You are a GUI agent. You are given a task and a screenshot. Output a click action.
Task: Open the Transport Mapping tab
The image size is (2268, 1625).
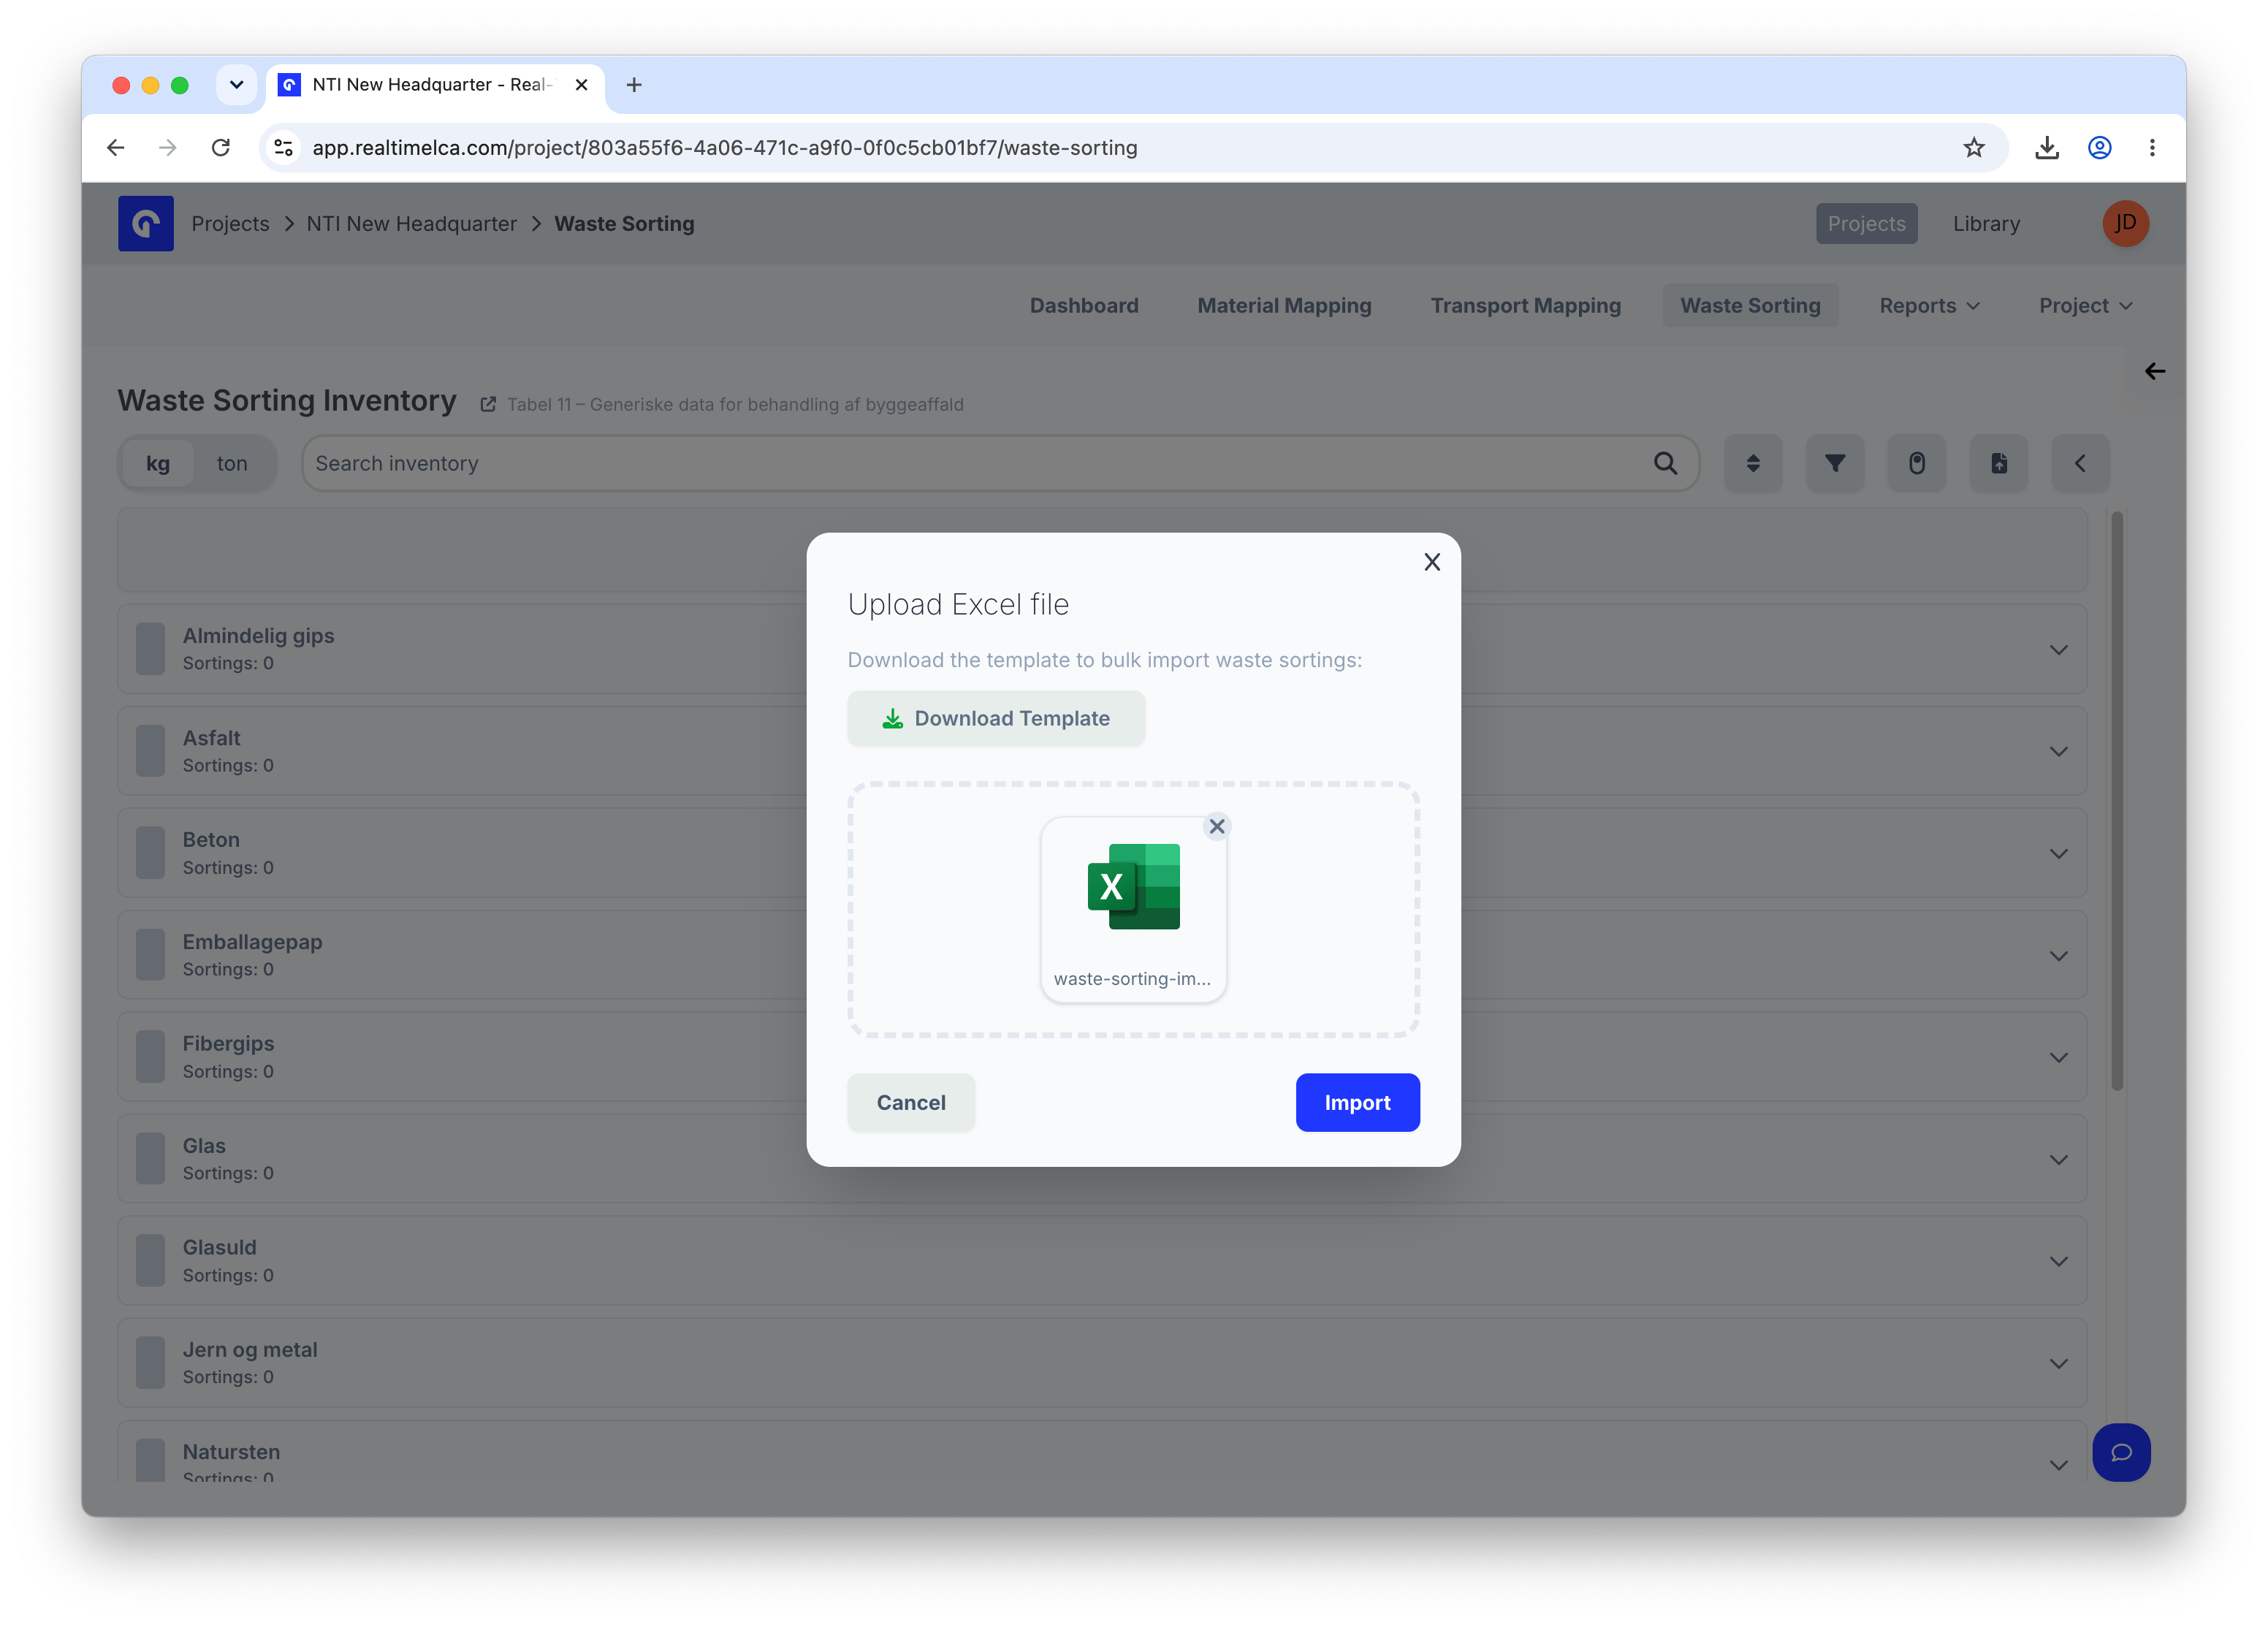[x=1525, y=305]
